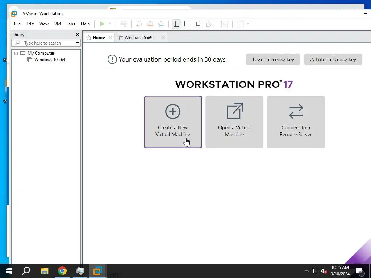Open the library search filter dropdown
Viewport: 371px width, 278px height.
(x=78, y=43)
